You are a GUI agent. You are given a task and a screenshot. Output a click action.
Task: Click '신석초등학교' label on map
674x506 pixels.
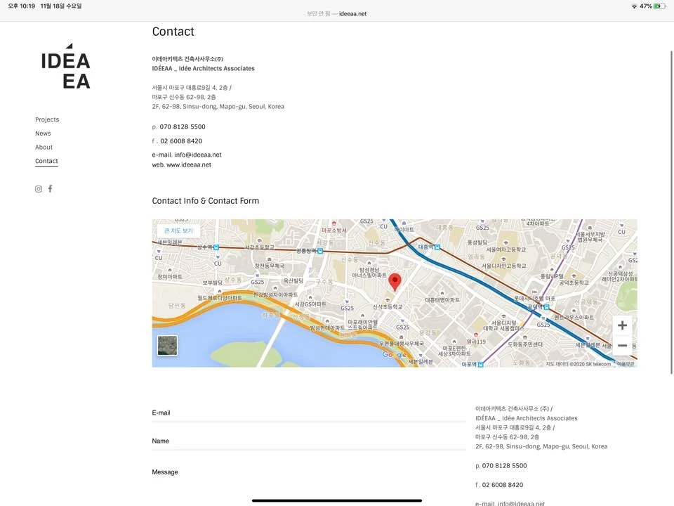point(388,307)
